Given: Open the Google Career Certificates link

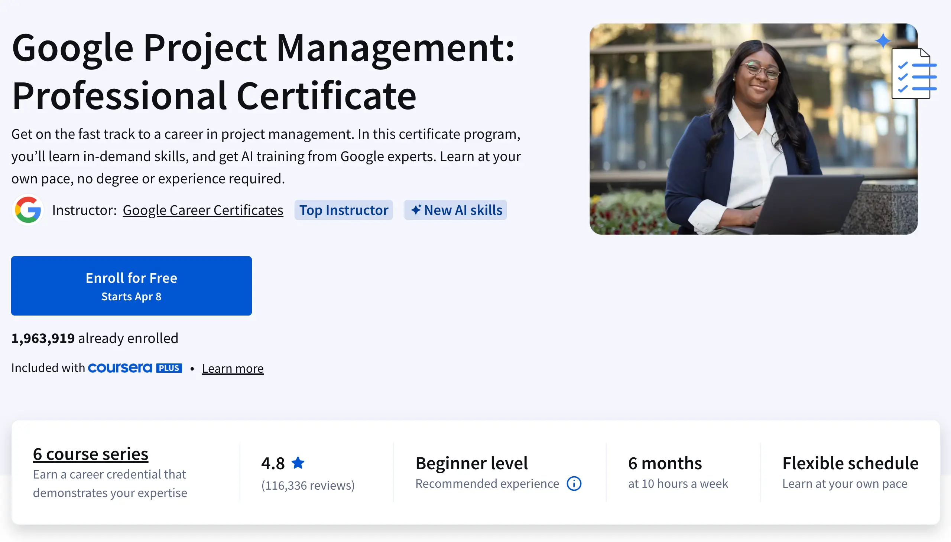Looking at the screenshot, I should pyautogui.click(x=202, y=210).
